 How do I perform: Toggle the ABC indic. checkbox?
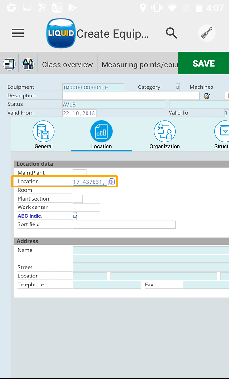[x=75, y=216]
